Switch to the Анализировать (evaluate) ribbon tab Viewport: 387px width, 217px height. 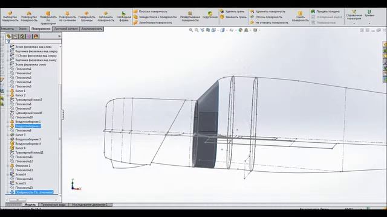pyautogui.click(x=91, y=29)
